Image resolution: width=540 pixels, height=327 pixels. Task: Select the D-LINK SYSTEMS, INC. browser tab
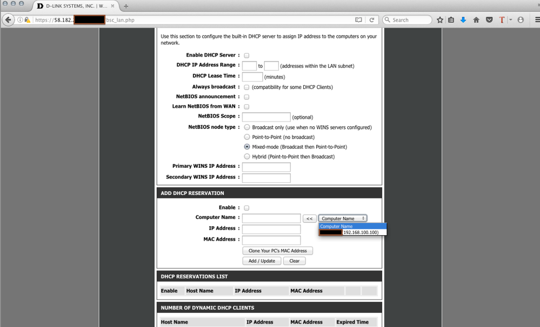76,6
